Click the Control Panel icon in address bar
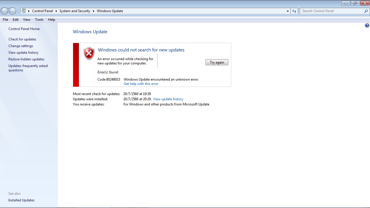 [24, 11]
